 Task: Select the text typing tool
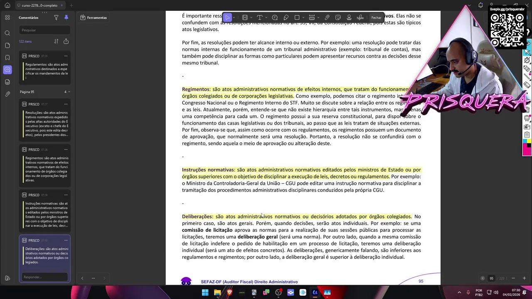[259, 17]
